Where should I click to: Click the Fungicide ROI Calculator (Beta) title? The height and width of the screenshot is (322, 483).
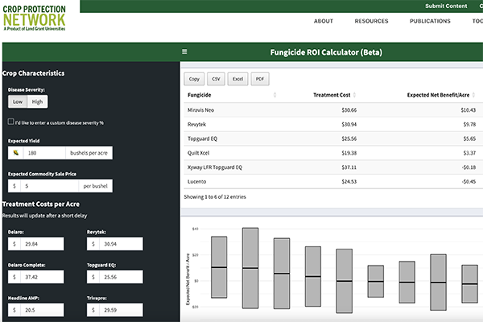point(326,52)
